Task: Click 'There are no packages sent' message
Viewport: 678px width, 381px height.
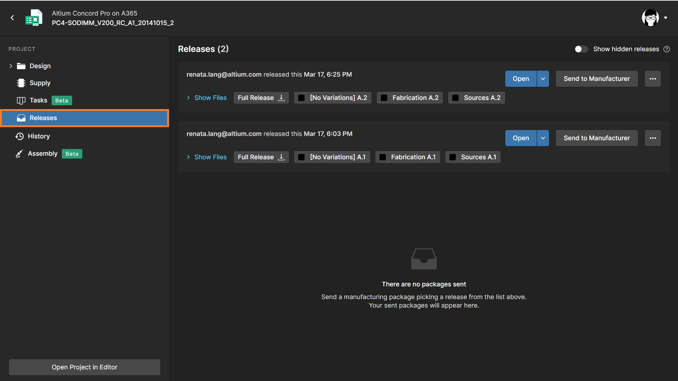Action: [x=424, y=284]
